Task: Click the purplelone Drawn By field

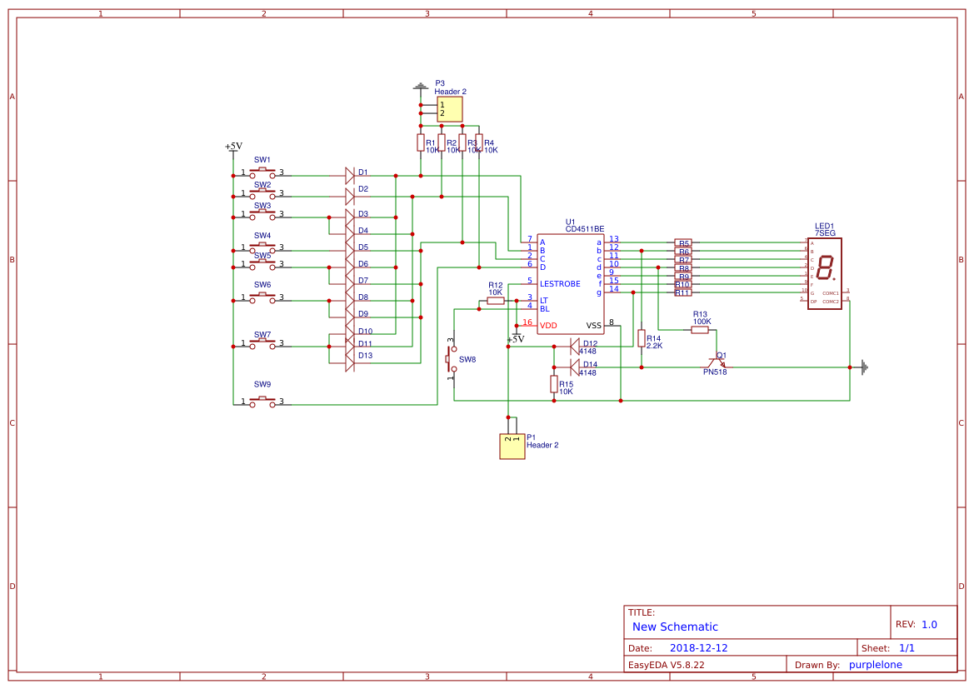Action: coord(875,665)
